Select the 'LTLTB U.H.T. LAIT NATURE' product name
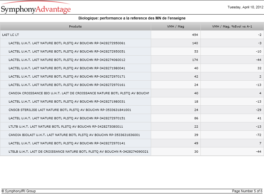 [66, 127]
